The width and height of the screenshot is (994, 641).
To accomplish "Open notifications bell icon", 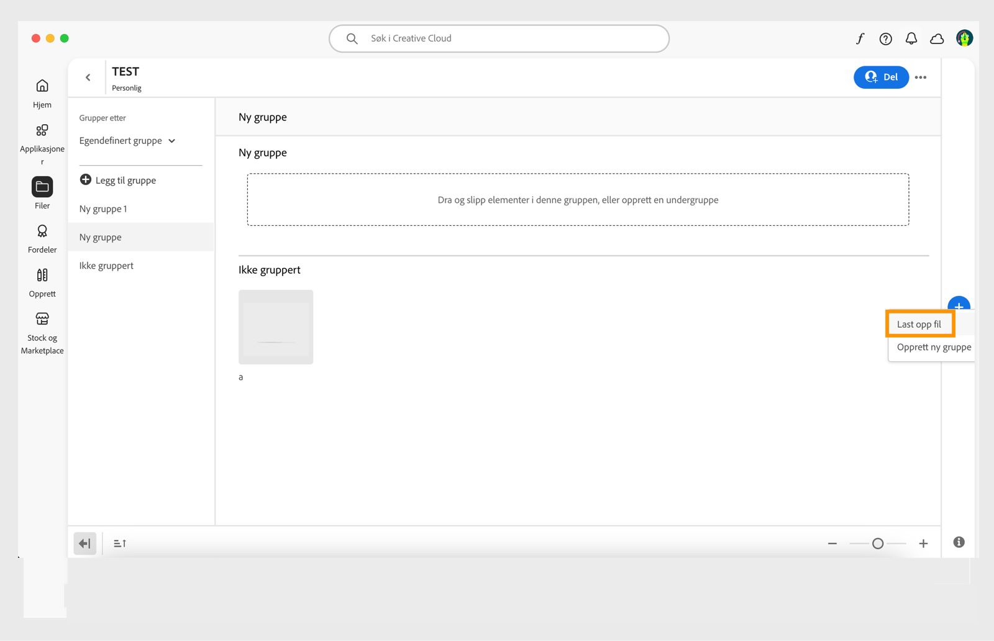I will pos(911,38).
